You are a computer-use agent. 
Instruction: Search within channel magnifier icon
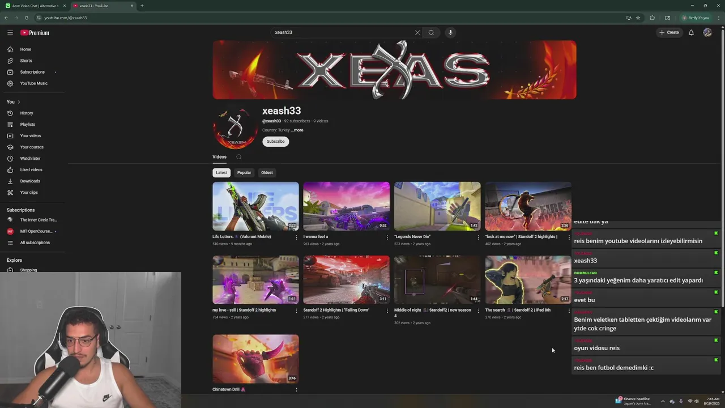pos(239,157)
